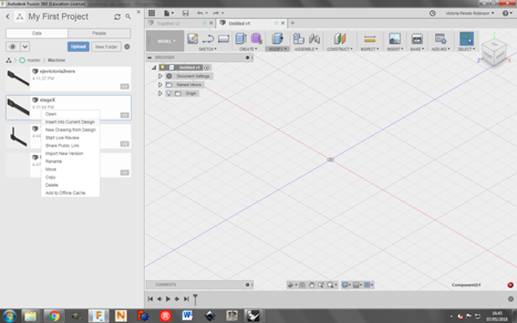Refresh the My First Project data panel
The width and height of the screenshot is (517, 323).
117,17
